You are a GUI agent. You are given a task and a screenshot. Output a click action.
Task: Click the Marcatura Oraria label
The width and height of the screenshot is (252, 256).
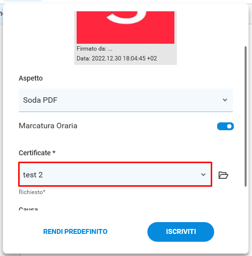[48, 126]
